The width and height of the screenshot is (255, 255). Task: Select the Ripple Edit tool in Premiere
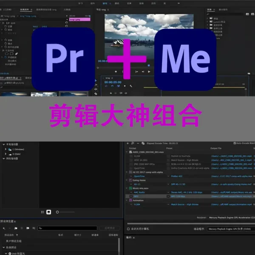coord(96,89)
